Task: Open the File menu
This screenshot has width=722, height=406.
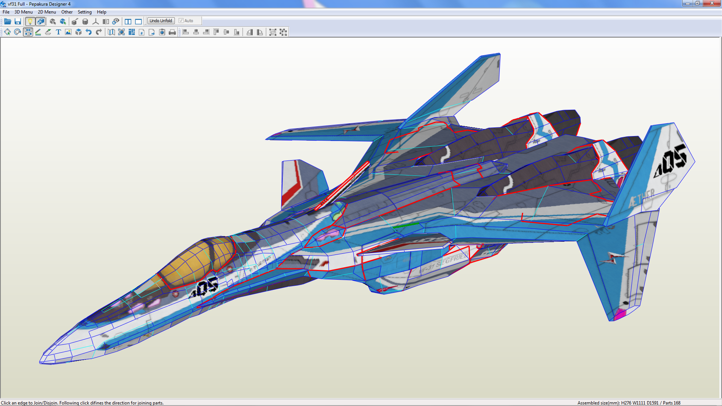Action: (6, 12)
